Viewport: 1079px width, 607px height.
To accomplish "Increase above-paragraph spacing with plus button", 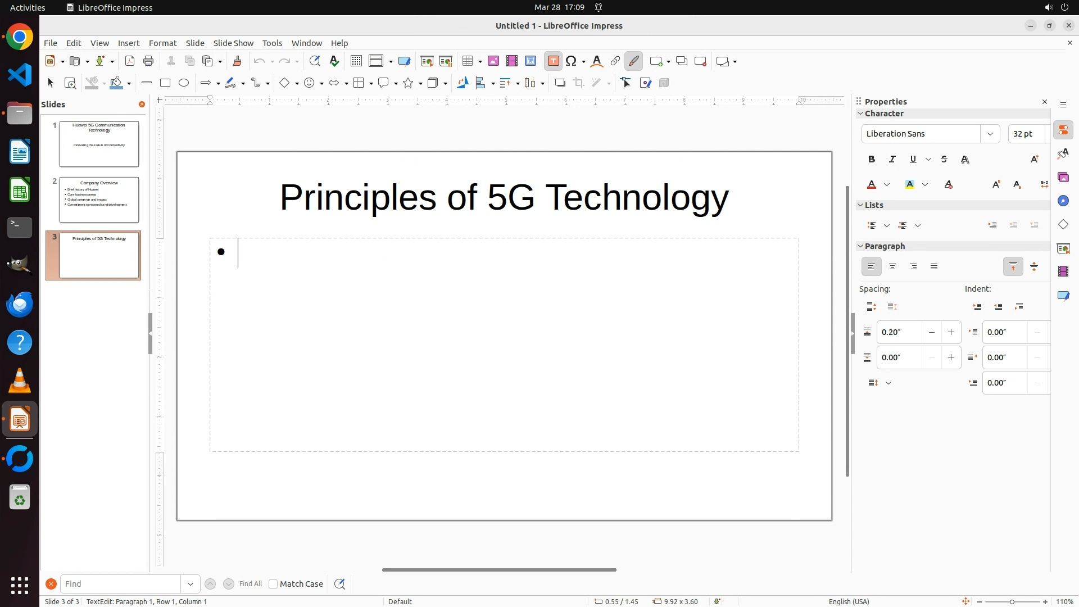I will click(951, 332).
